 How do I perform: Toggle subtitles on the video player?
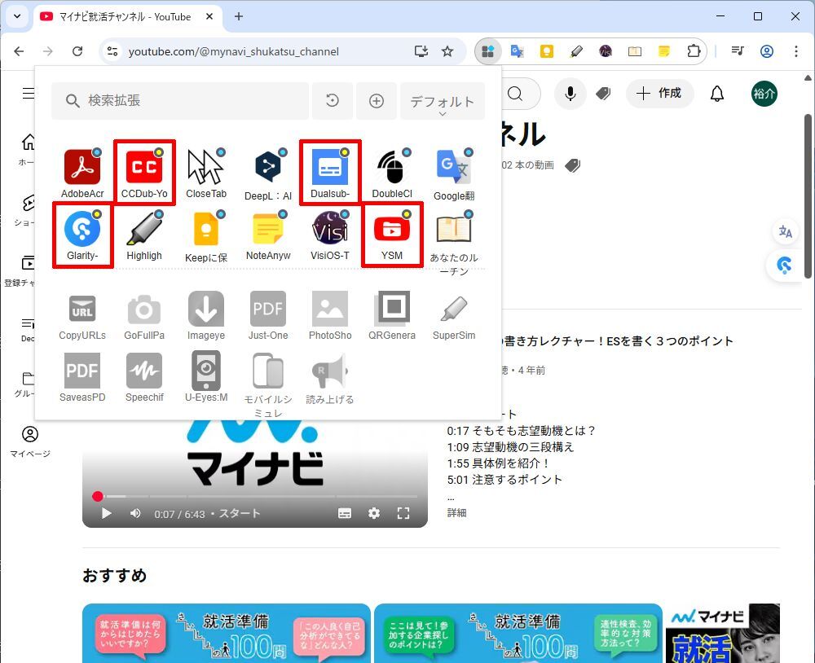pyautogui.click(x=345, y=513)
